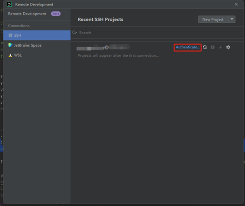Open connection settings gear icon
This screenshot has width=245, height=206.
click(228, 47)
